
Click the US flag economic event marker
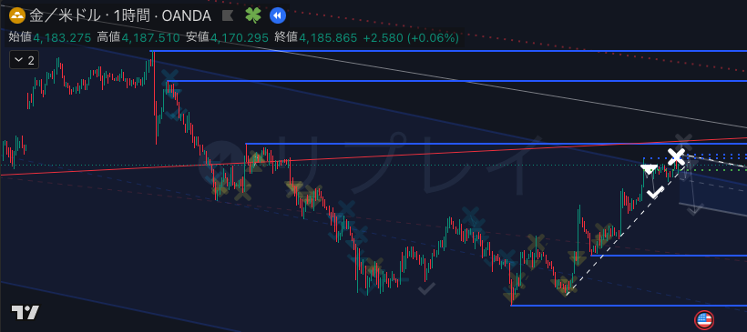tap(704, 320)
